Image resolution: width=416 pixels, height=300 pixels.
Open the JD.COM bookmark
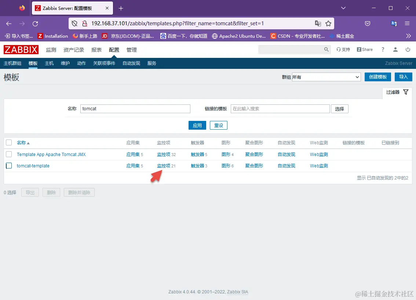pos(128,36)
